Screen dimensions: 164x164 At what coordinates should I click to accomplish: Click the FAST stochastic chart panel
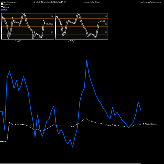(28, 26)
